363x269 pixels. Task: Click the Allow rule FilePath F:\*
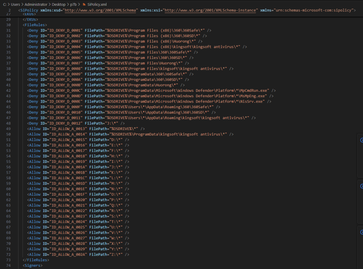click(x=78, y=151)
